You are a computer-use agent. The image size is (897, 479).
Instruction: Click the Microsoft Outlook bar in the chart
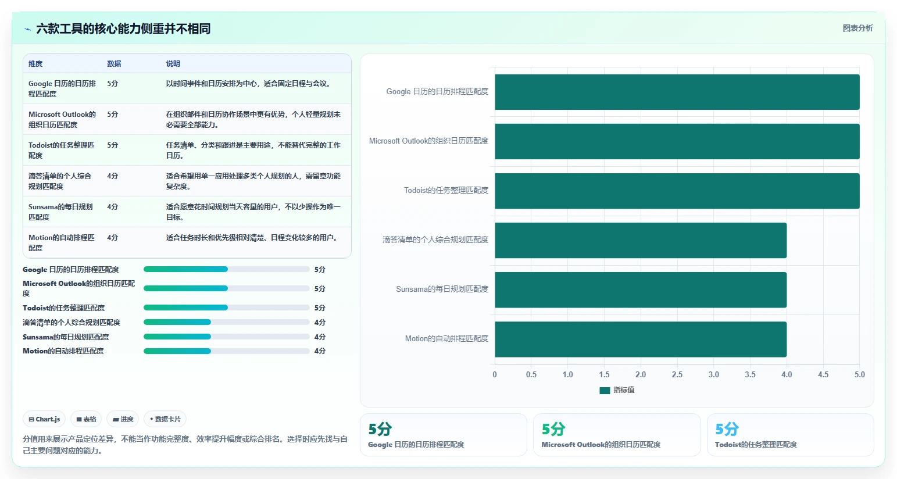[x=677, y=141]
